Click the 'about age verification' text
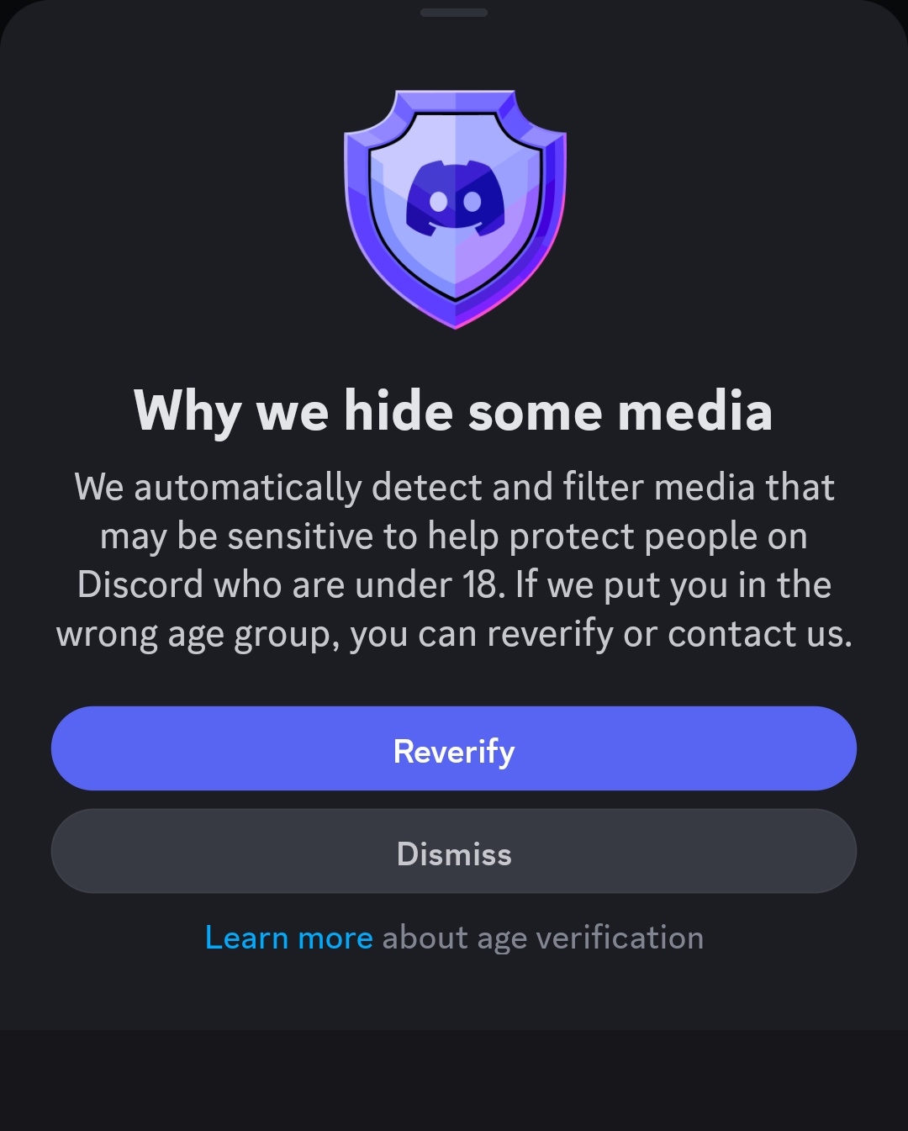This screenshot has width=908, height=1131. pyautogui.click(x=542, y=938)
